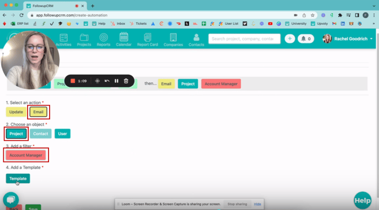Image resolution: width=379 pixels, height=210 pixels.
Task: Click the plus add button in header
Action: click(x=290, y=38)
